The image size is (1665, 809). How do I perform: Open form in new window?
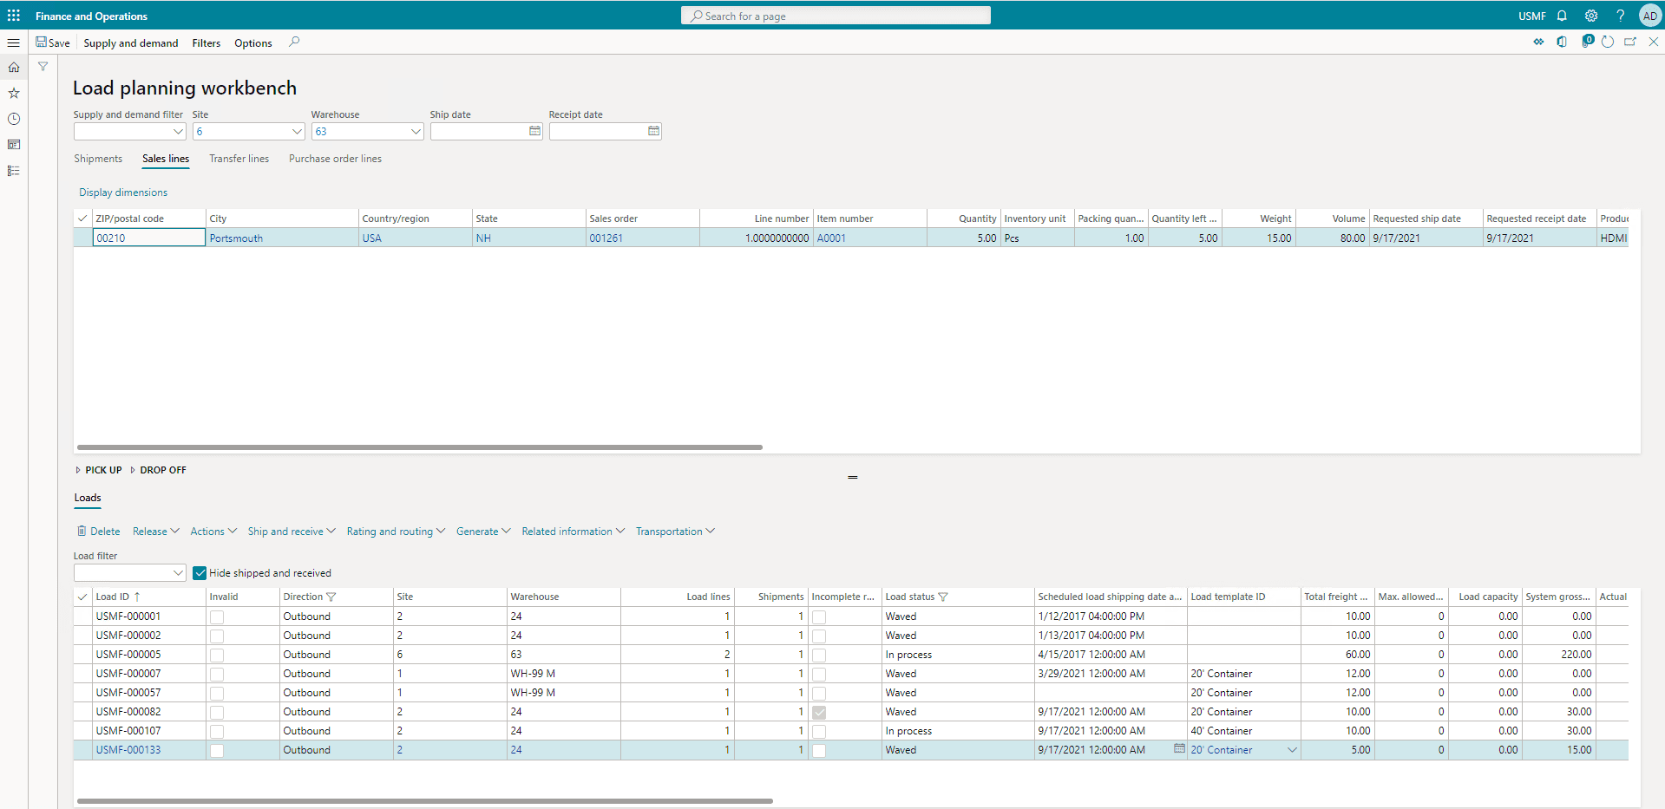click(x=1630, y=42)
